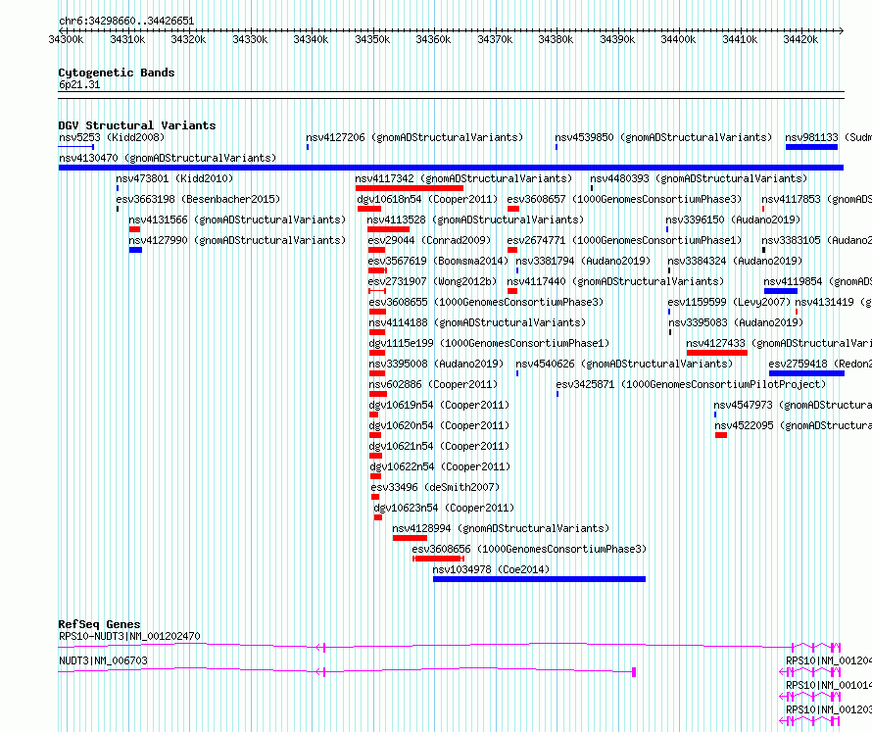872x732 pixels.
Task: Click the nsv602886 (Cooper2011) label
Action: [x=433, y=384]
